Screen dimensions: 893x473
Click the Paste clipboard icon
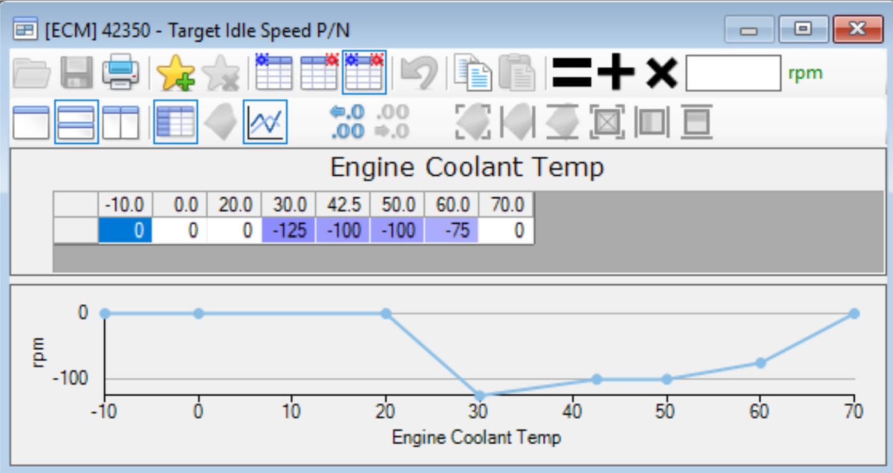pos(517,72)
